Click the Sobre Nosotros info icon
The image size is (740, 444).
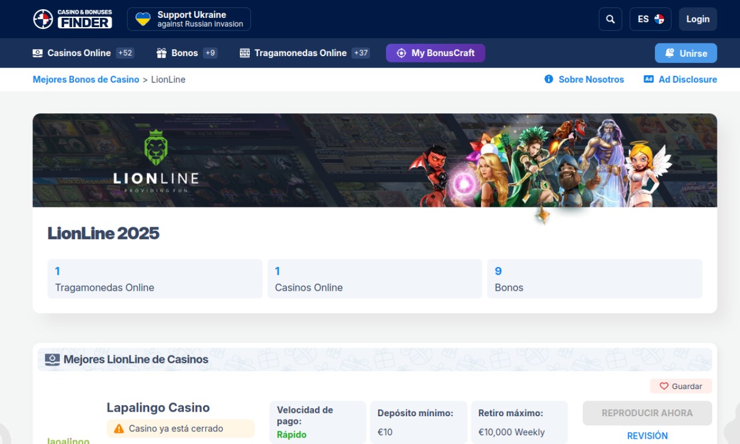click(549, 79)
